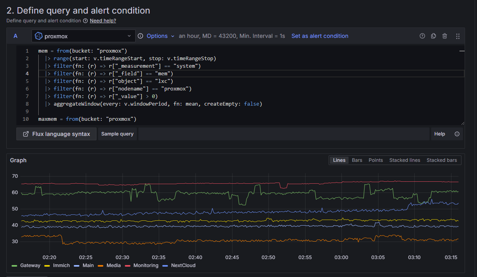Click the Need help? link
The width and height of the screenshot is (477, 277).
coord(103,20)
